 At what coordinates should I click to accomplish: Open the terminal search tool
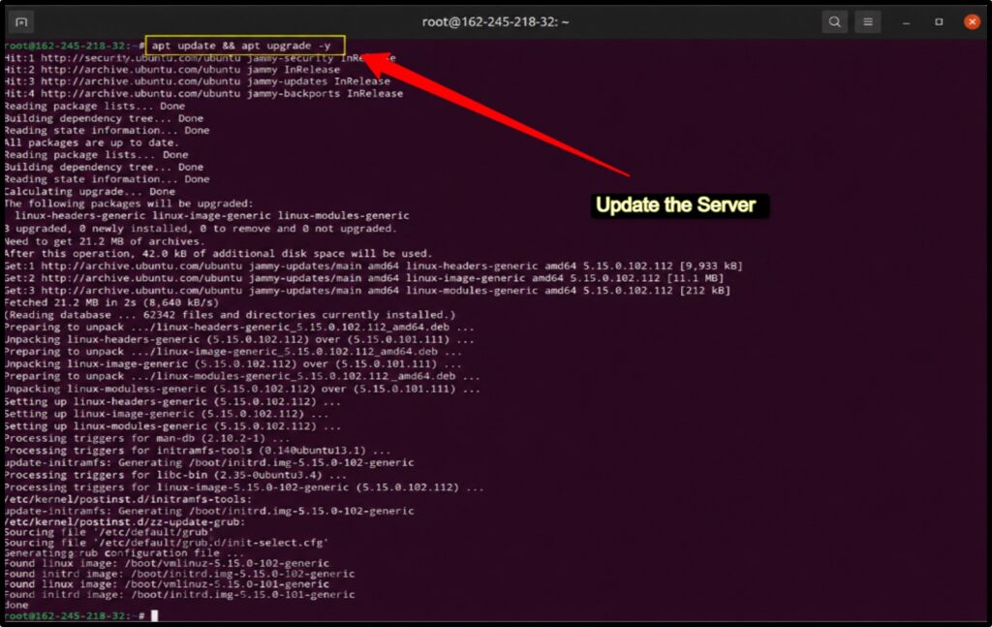pos(834,22)
